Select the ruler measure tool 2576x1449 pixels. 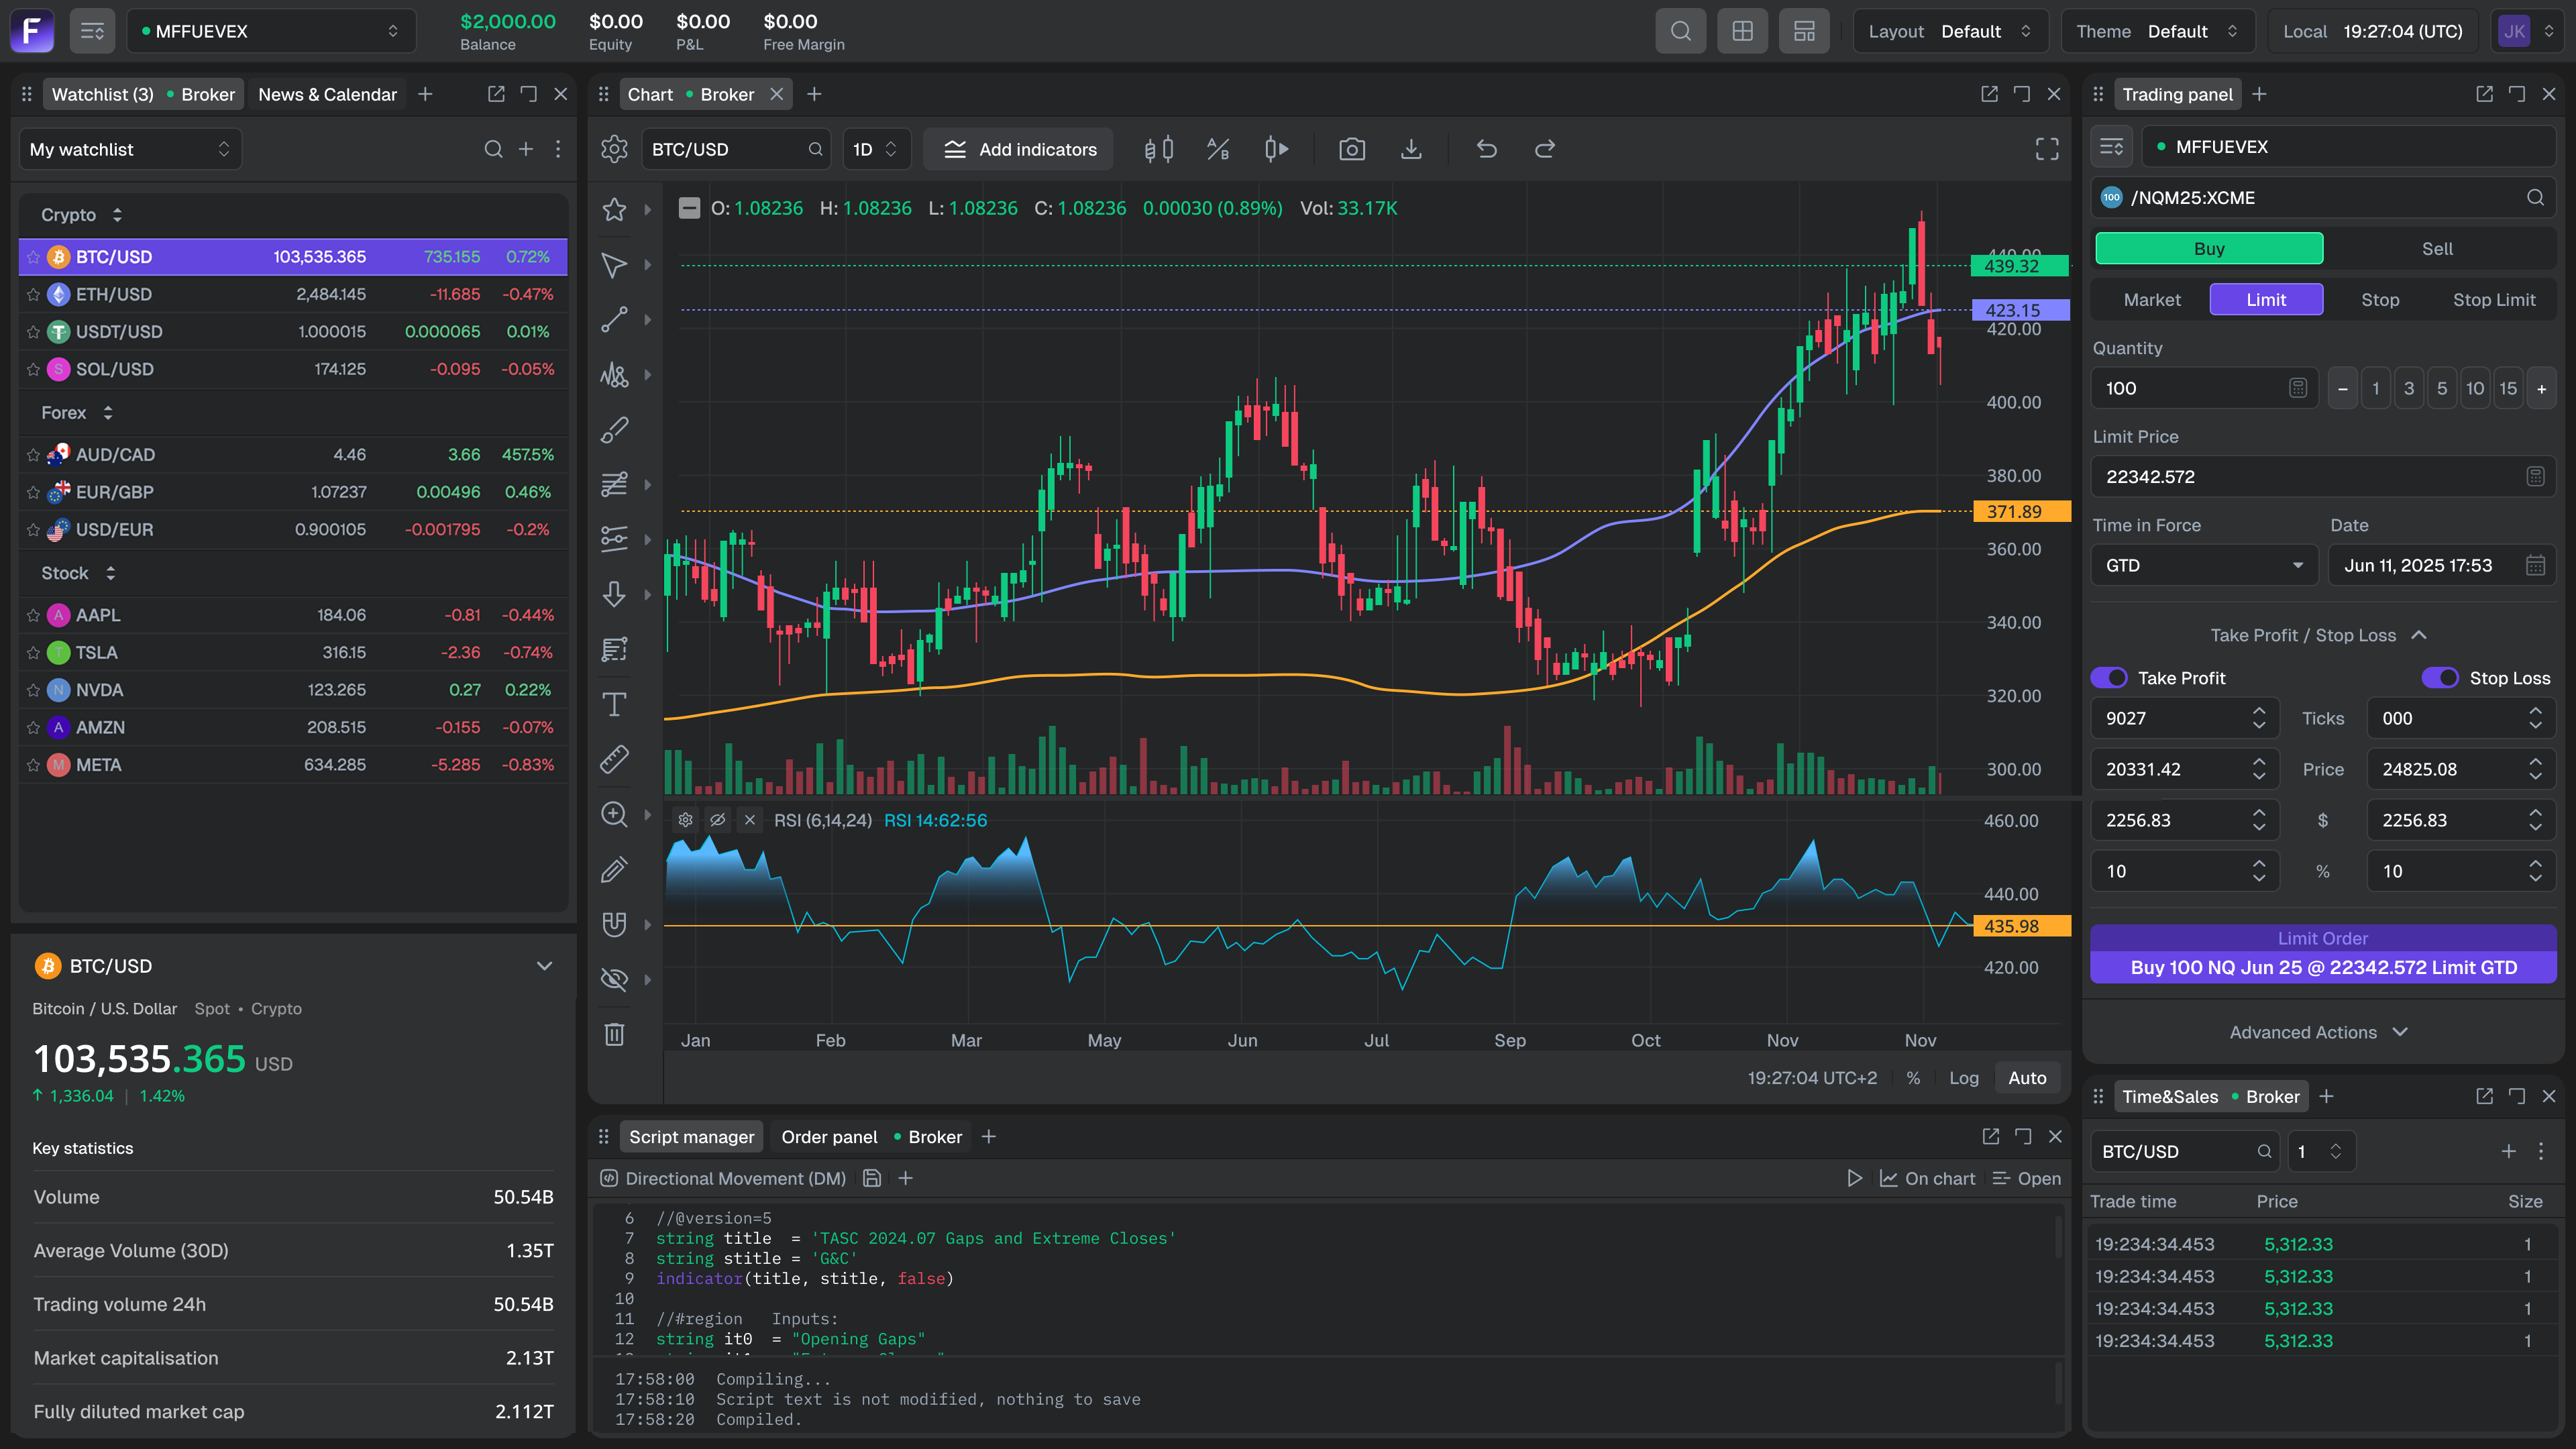tap(614, 759)
